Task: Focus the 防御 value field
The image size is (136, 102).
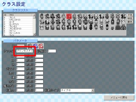Action: pos(20,82)
